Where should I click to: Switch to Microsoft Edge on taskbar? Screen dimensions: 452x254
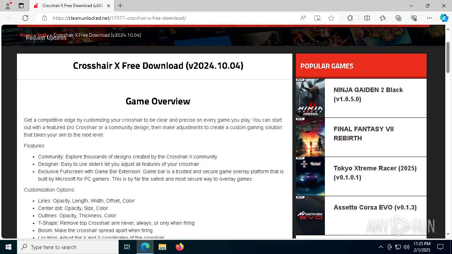point(145,247)
